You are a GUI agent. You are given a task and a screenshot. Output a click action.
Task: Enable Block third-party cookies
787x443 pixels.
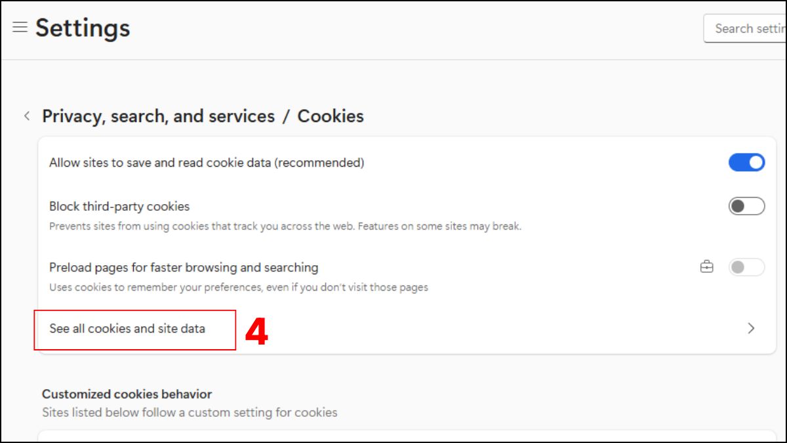[x=746, y=205]
